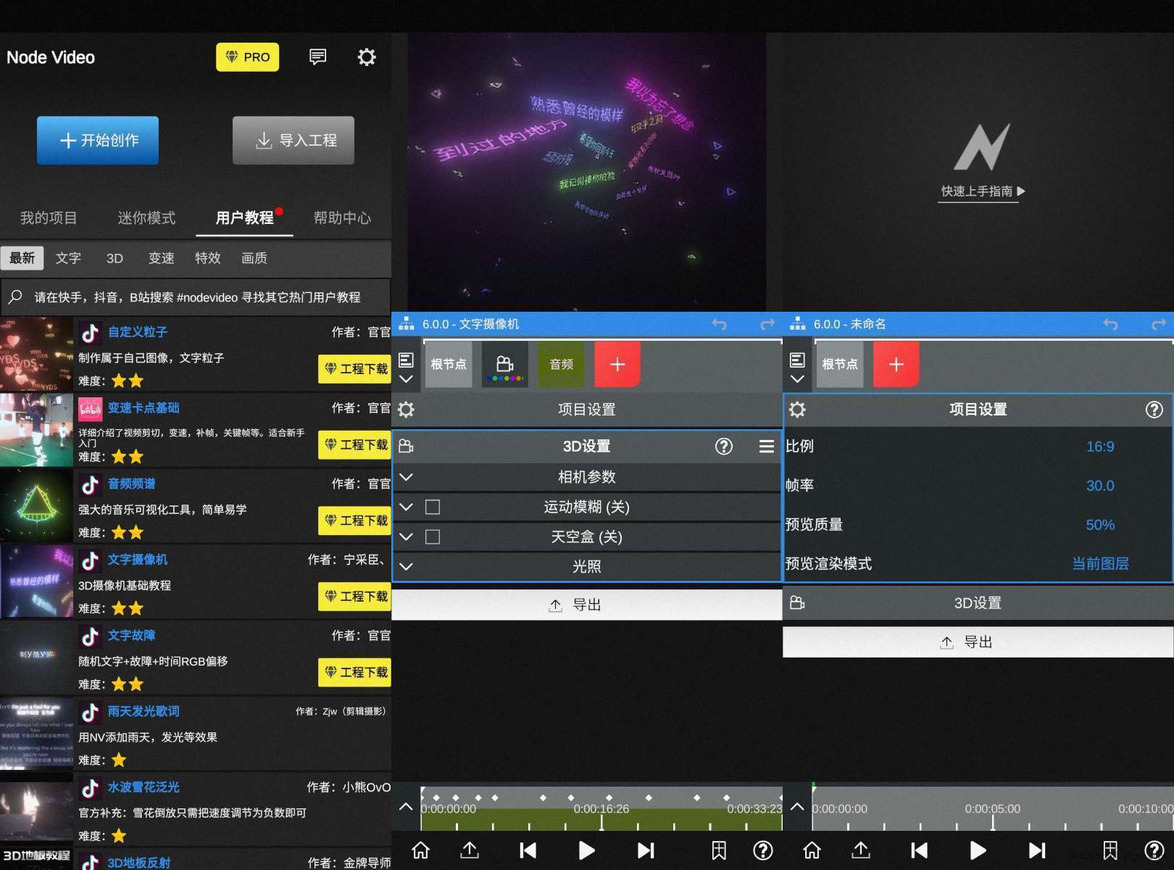The width and height of the screenshot is (1174, 870).
Task: Enable the 天空盒 checkbox
Action: click(x=433, y=536)
